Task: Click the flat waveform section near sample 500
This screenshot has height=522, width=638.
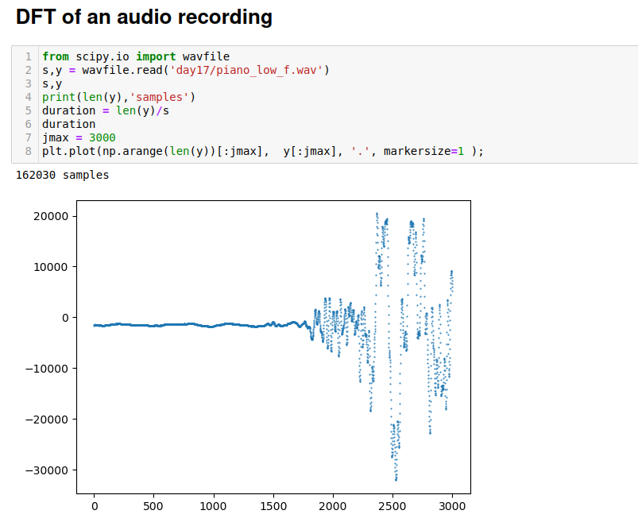Action: [153, 325]
